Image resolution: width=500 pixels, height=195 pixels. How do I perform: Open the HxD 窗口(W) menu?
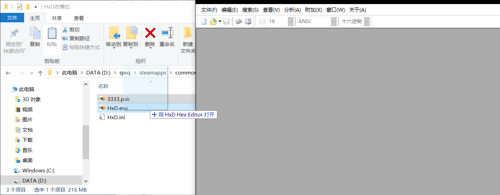click(335, 10)
